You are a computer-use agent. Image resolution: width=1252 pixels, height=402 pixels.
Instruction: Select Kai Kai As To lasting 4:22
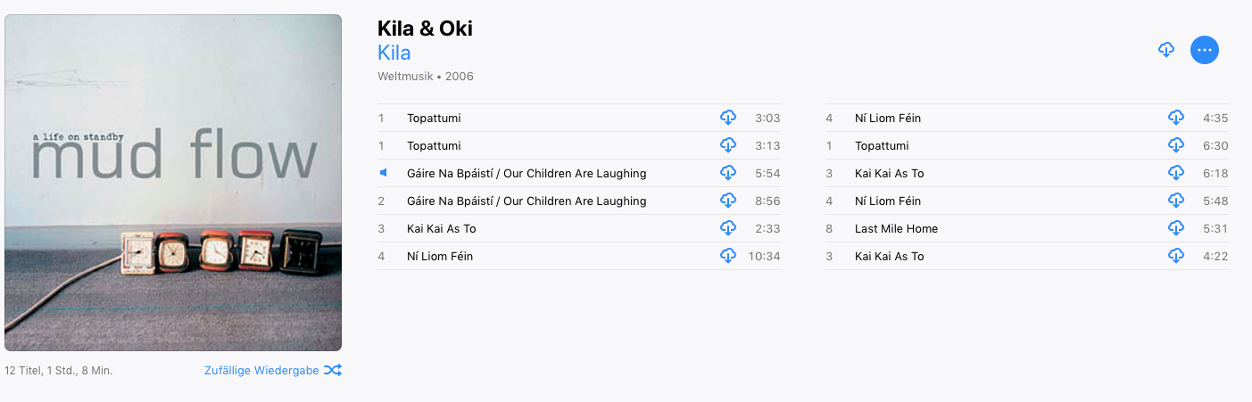pyautogui.click(x=889, y=256)
